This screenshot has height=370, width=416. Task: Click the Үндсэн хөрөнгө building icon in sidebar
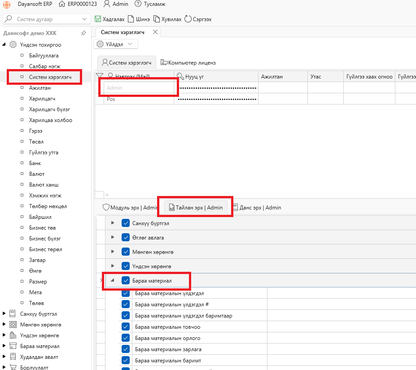[x=13, y=335]
